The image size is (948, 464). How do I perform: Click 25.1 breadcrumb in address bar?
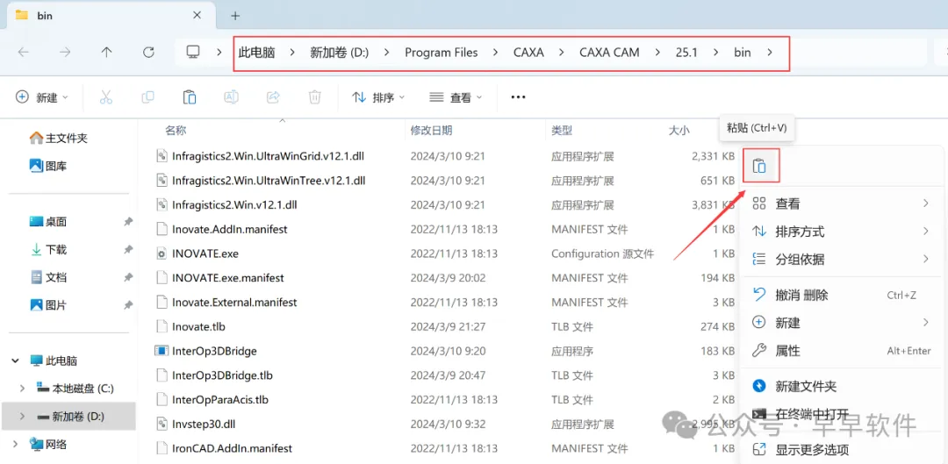pyautogui.click(x=686, y=53)
